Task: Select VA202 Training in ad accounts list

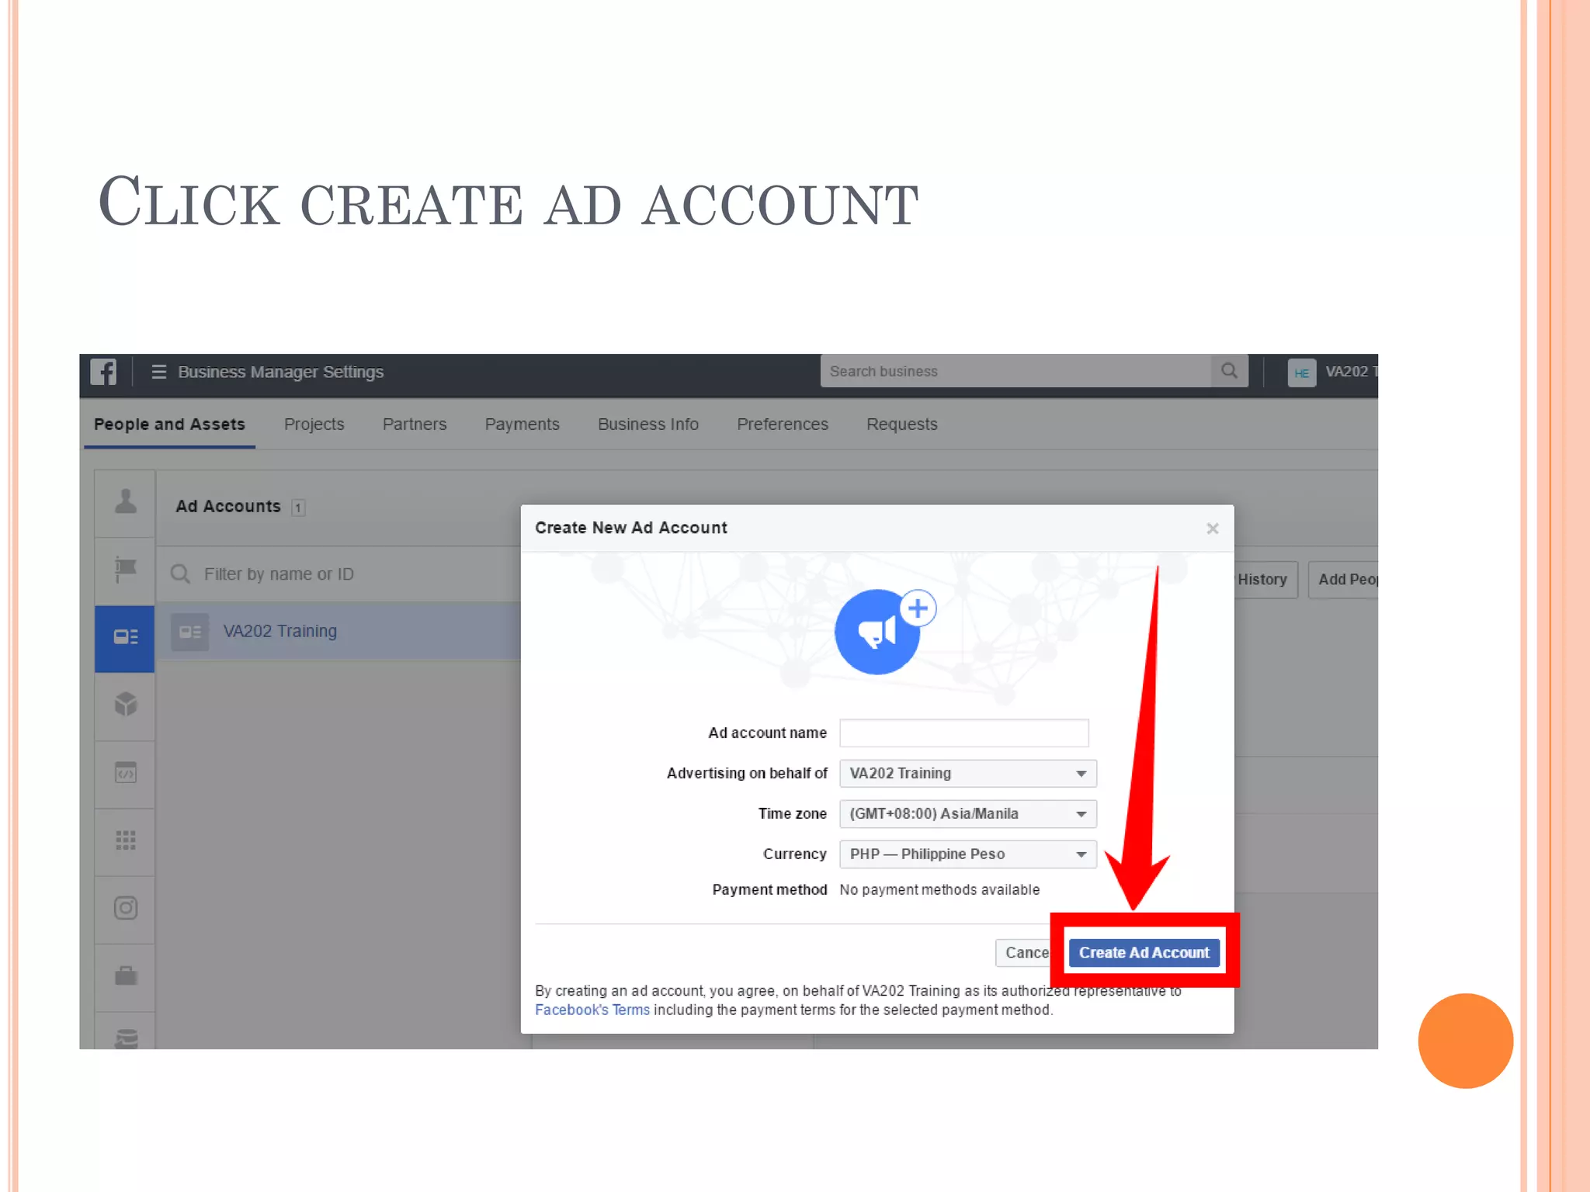Action: click(338, 632)
